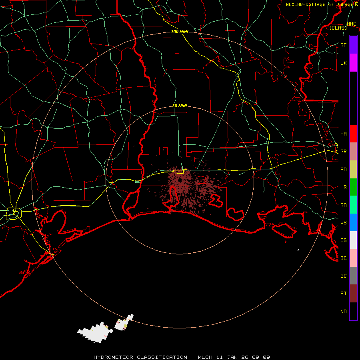
Task: Click the GC gray legend swatch
Action: point(353,276)
